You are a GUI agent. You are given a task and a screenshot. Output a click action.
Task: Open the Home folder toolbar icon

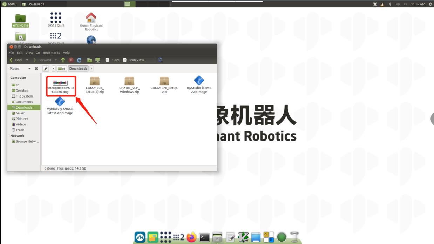tap(89, 60)
